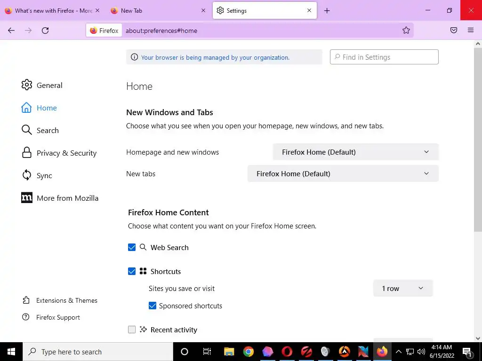Open Sync settings category

37,175
